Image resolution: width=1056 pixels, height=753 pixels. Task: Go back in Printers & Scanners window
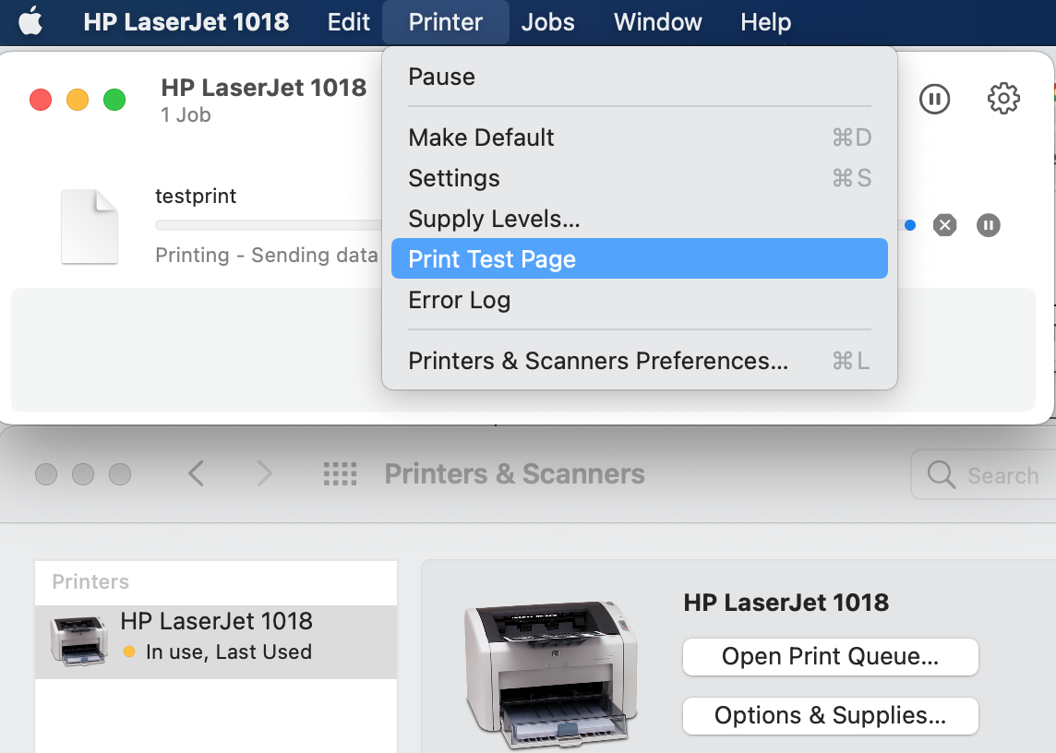click(196, 473)
